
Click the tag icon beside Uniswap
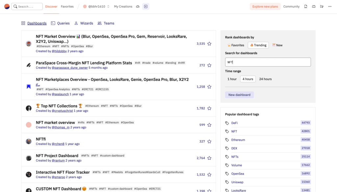(227, 182)
